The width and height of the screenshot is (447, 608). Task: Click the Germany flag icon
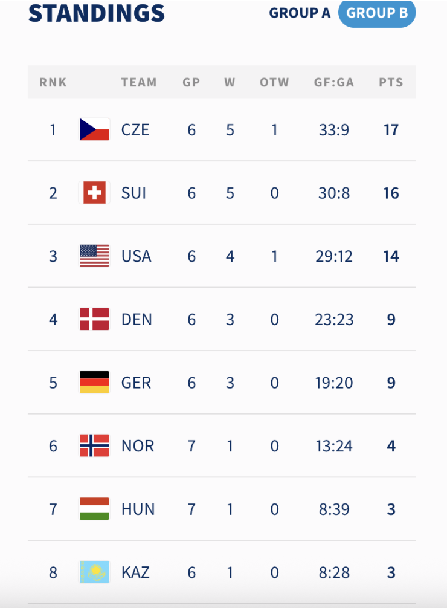[95, 383]
